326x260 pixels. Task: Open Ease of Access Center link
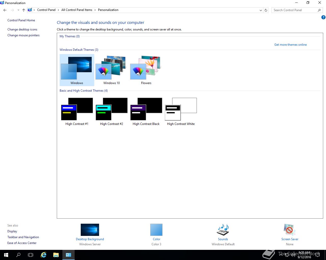[x=22, y=243]
